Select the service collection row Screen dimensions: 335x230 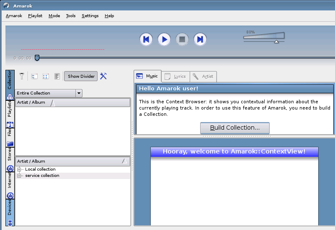[x=73, y=176]
